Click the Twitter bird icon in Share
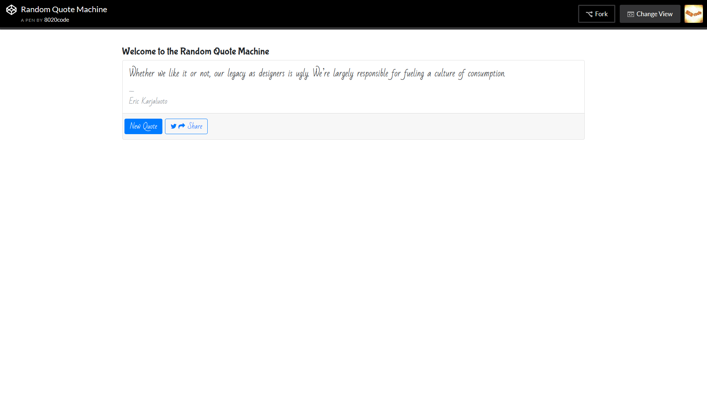The height and width of the screenshot is (398, 707). 173,126
